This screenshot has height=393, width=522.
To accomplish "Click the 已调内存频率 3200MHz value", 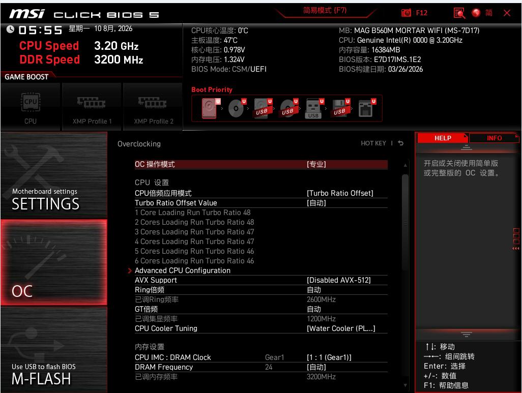I will pyautogui.click(x=321, y=377).
